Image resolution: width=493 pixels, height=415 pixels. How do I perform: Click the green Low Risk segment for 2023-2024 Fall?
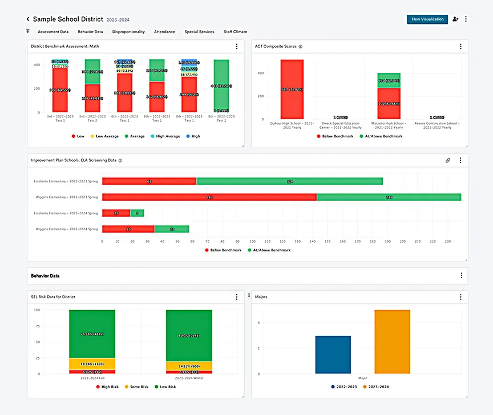[x=92, y=333]
